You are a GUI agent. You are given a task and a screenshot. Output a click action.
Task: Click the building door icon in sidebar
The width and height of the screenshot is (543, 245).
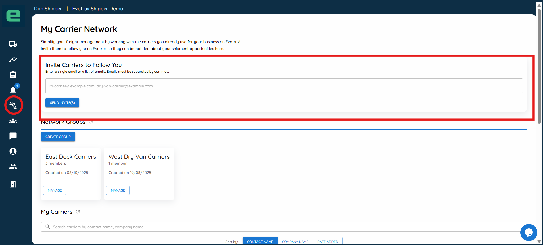(x=13, y=184)
